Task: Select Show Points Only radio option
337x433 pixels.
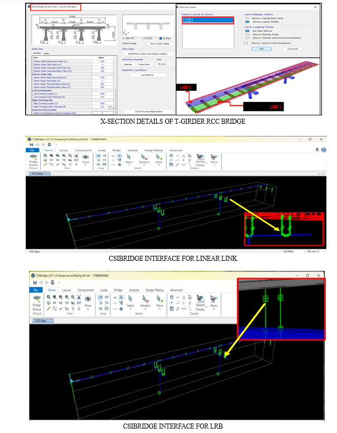Action: click(247, 35)
